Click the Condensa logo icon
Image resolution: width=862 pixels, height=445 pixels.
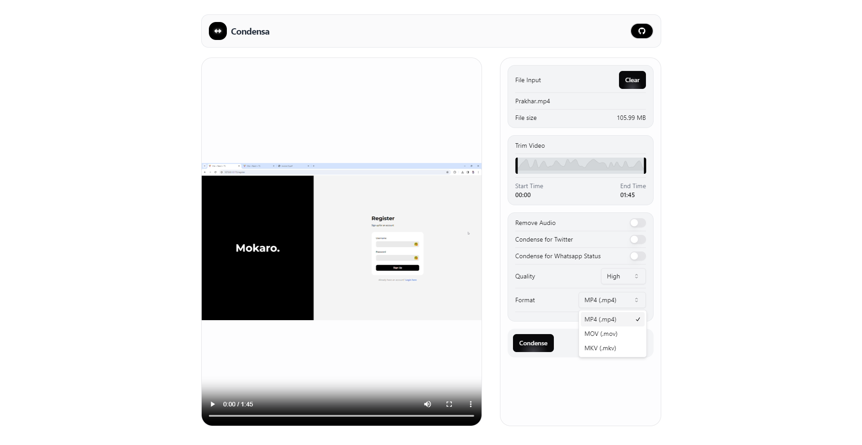pyautogui.click(x=218, y=31)
